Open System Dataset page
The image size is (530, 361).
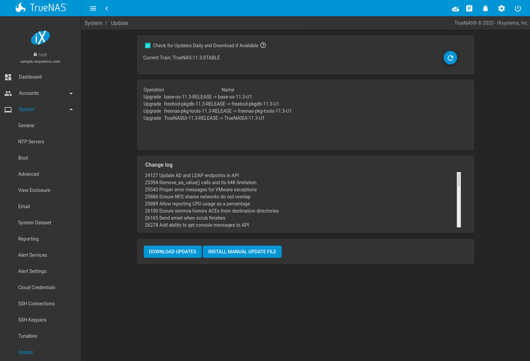pyautogui.click(x=35, y=223)
